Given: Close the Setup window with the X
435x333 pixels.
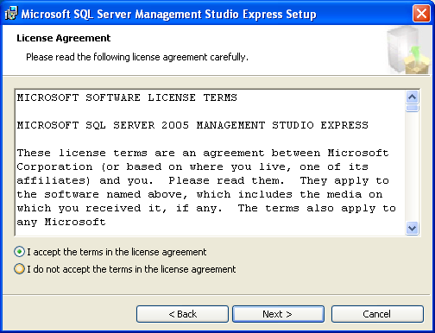Looking at the screenshot, I should pos(421,14).
